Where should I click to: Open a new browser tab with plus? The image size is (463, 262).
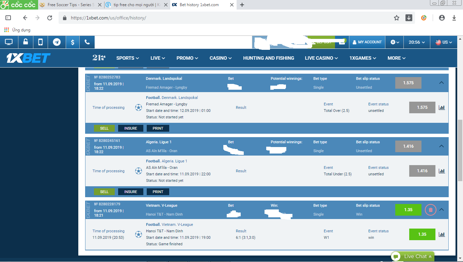click(242, 5)
